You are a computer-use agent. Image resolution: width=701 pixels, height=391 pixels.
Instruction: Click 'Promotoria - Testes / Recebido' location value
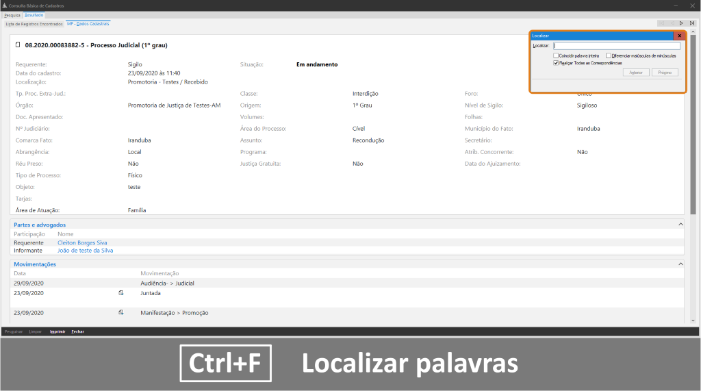click(168, 82)
